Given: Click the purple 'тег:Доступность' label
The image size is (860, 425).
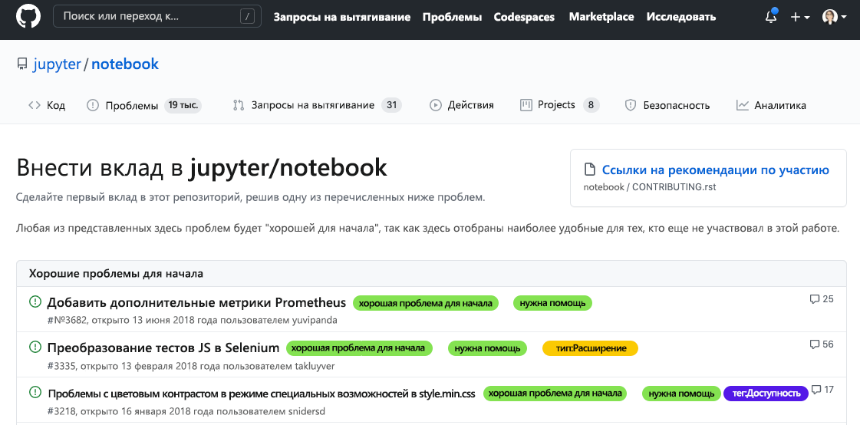Looking at the screenshot, I should (766, 394).
